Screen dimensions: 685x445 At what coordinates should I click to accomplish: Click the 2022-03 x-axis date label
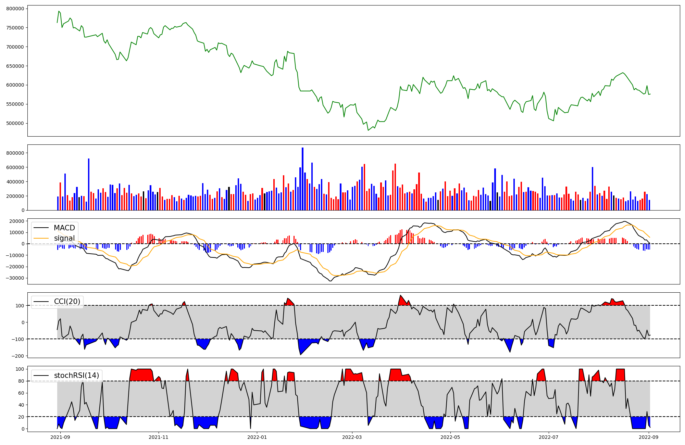(x=352, y=437)
